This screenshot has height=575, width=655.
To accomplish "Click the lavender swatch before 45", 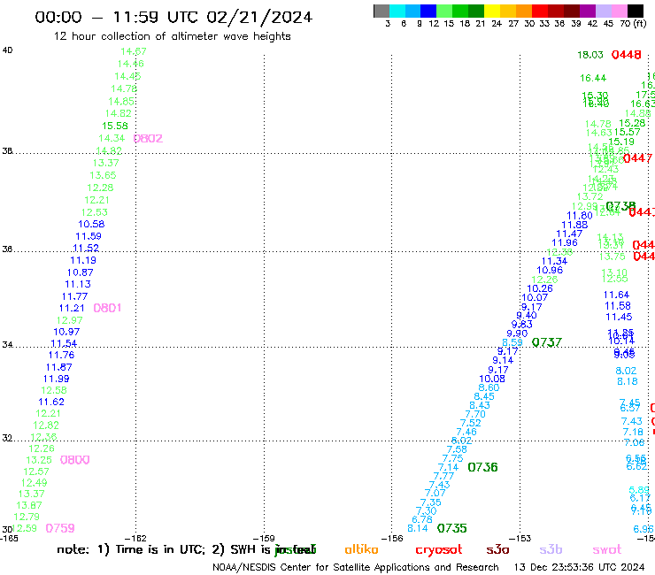I will 603,11.
